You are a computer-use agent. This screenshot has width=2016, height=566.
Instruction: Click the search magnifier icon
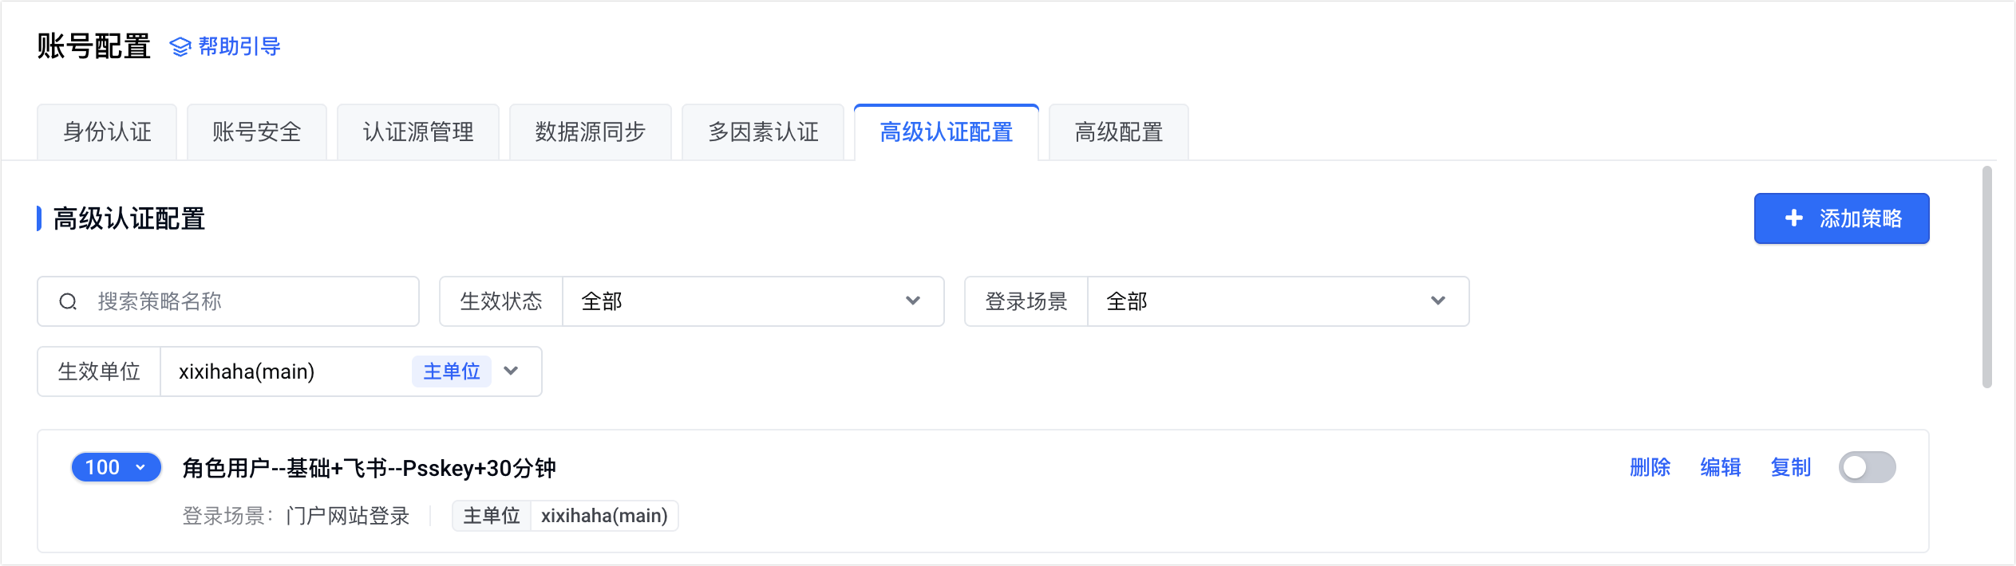69,301
